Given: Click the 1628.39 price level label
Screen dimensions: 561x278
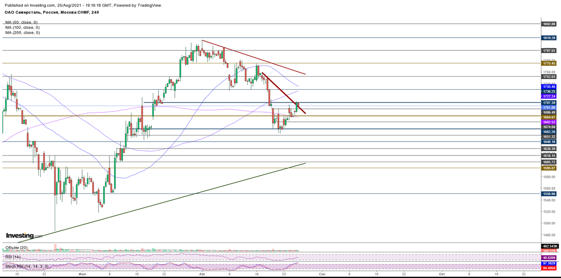Looking at the screenshot, I should point(549,149).
